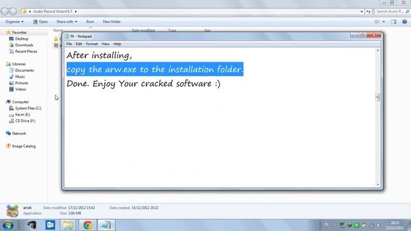The height and width of the screenshot is (231, 411).
Task: Toggle the preview pane icon
Action: coord(394,22)
